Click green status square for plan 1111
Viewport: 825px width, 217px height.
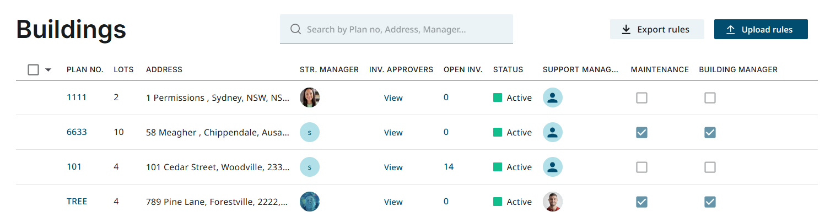click(498, 97)
